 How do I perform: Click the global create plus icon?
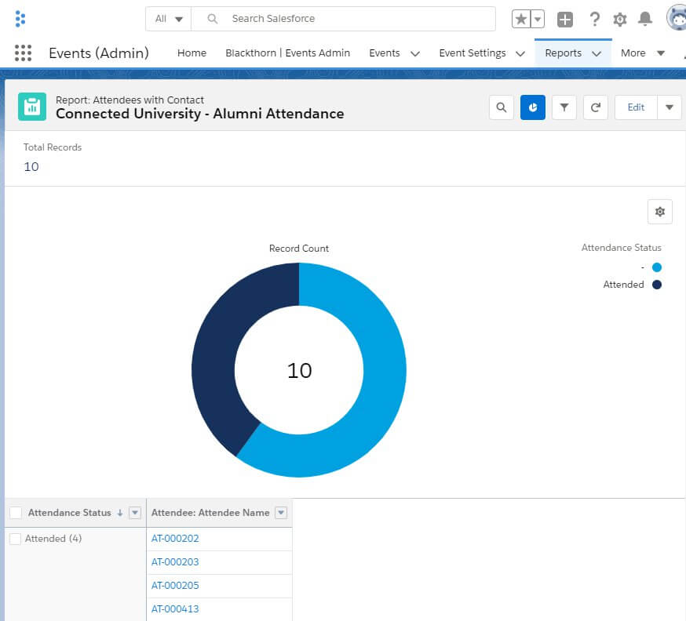[x=565, y=19]
